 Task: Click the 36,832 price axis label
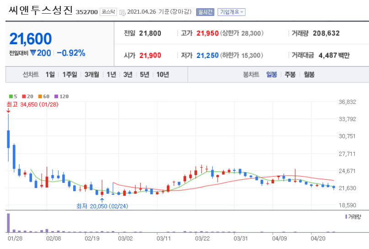point(348,102)
